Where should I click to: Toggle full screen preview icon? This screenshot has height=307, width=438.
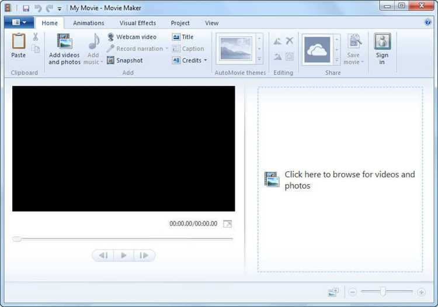pyautogui.click(x=227, y=224)
